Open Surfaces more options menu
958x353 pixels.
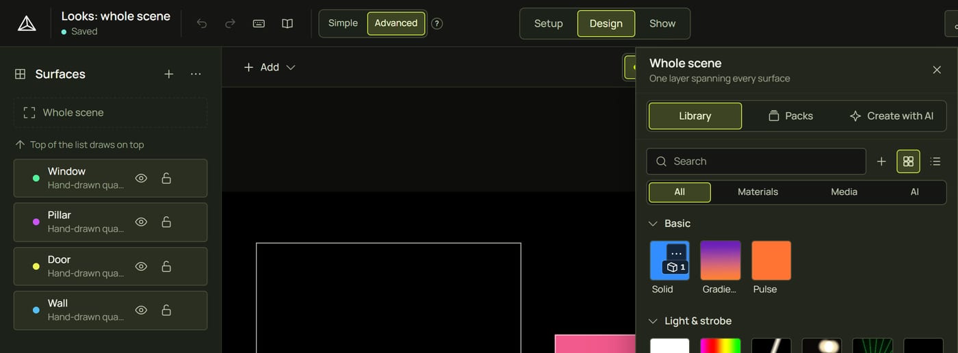pyautogui.click(x=196, y=74)
